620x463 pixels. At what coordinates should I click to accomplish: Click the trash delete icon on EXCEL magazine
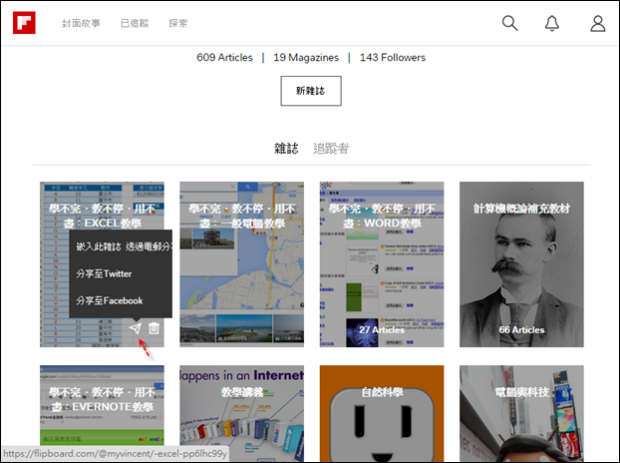pos(154,328)
